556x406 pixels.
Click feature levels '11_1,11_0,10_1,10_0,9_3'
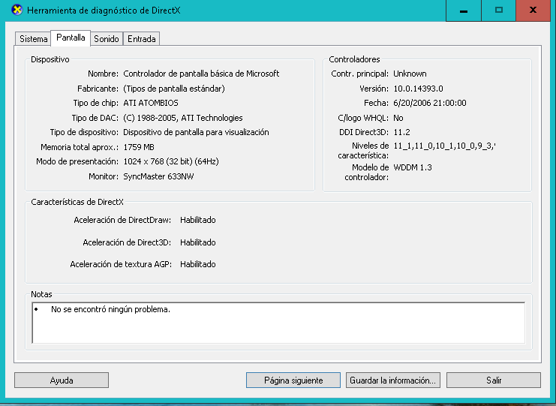[444, 146]
